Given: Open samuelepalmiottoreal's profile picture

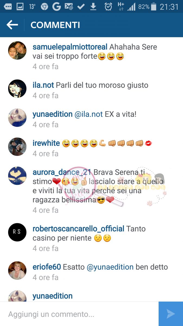Looking at the screenshot, I should coord(17,51).
